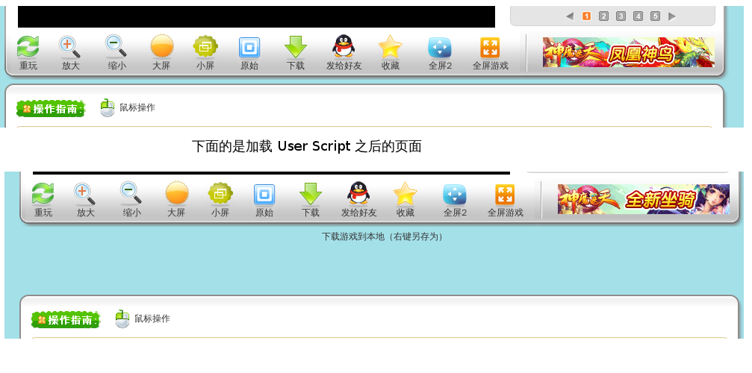
Task: Click 全屏2 icon in lower toolbar
Action: pyautogui.click(x=455, y=195)
